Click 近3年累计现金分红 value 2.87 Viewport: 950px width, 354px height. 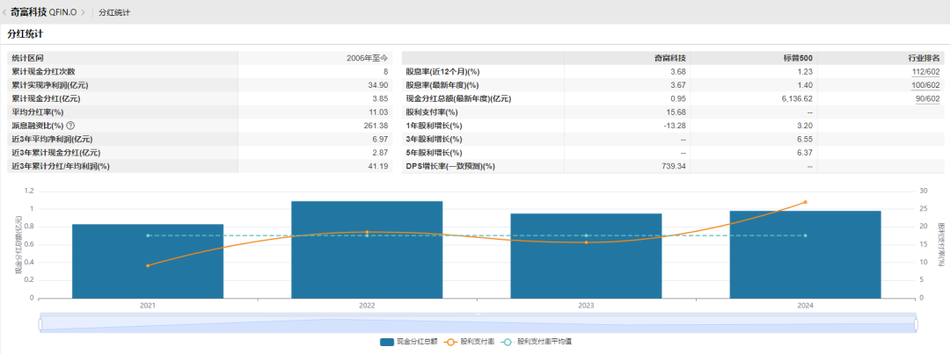[x=380, y=153]
